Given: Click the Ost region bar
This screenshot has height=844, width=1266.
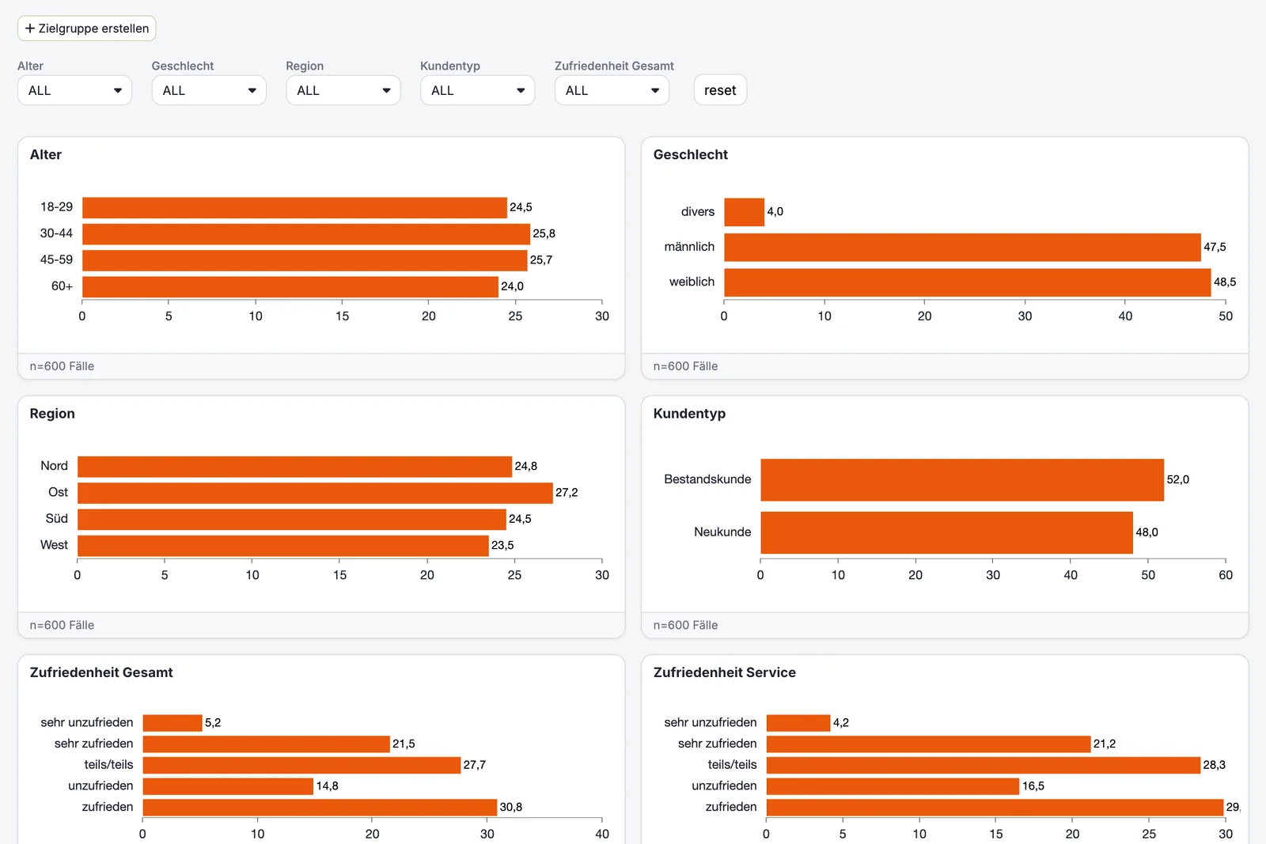Looking at the screenshot, I should (x=315, y=493).
